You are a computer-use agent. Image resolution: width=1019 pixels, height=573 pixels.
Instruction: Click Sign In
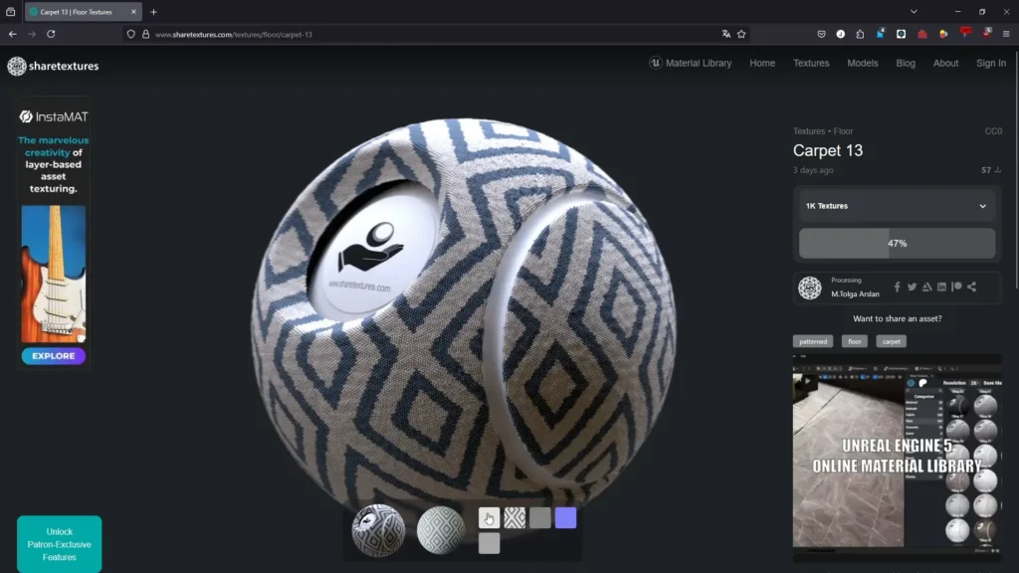point(991,63)
